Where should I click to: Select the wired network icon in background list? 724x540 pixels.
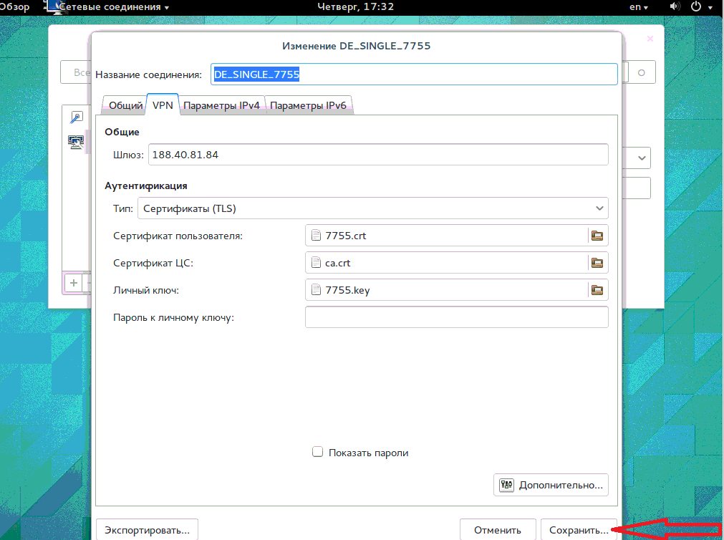click(76, 141)
